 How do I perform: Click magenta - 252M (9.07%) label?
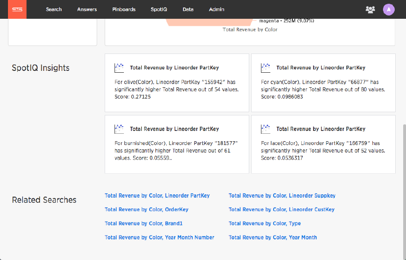(286, 21)
